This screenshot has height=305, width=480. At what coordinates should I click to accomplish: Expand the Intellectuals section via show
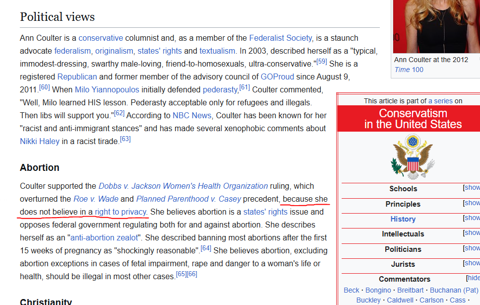(x=472, y=232)
